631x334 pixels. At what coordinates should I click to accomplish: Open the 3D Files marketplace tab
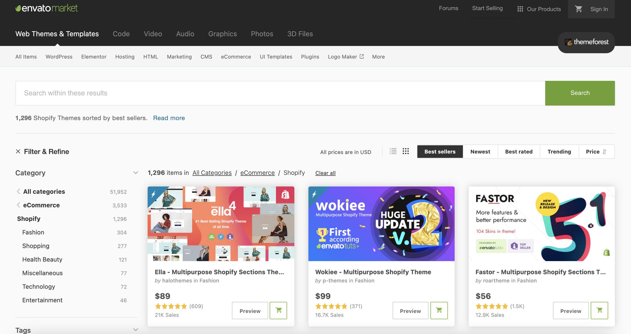click(x=300, y=34)
